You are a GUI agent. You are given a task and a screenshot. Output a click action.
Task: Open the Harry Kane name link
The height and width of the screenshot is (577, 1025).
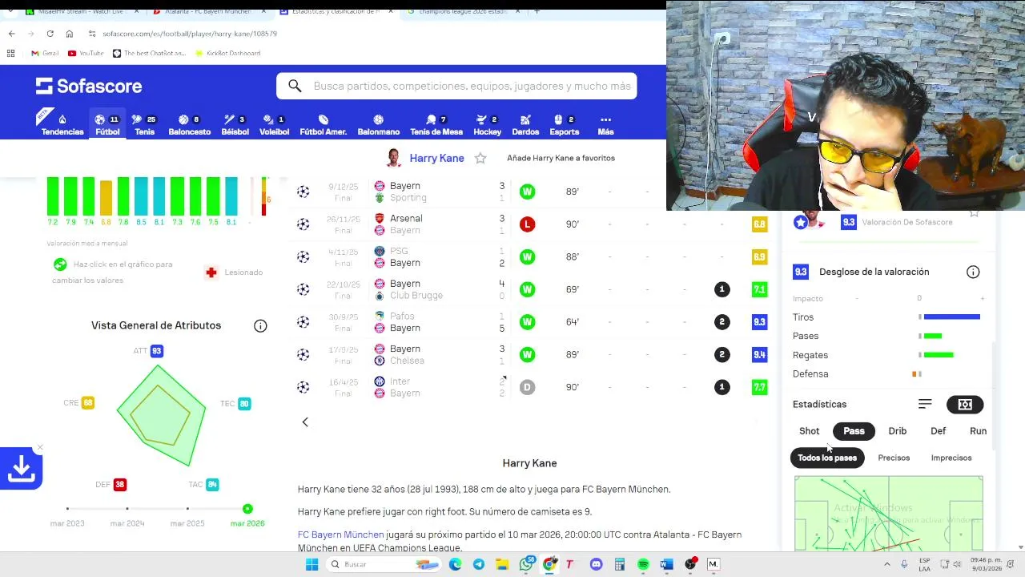pyautogui.click(x=436, y=158)
